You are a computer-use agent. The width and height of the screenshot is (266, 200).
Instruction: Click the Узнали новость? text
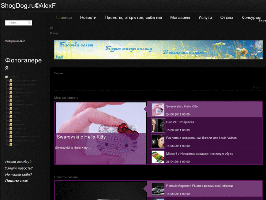pyautogui.click(x=19, y=168)
